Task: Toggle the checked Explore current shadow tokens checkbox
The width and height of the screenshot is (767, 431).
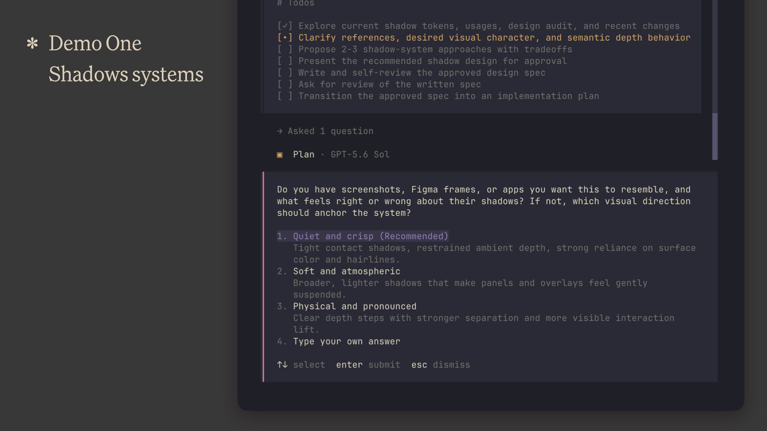Action: click(285, 26)
